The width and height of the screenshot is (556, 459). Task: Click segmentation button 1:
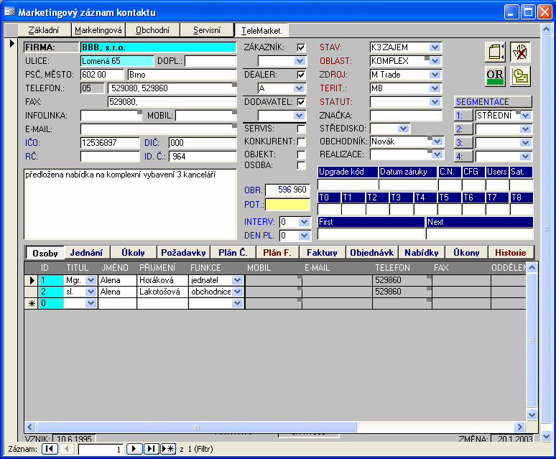point(463,116)
